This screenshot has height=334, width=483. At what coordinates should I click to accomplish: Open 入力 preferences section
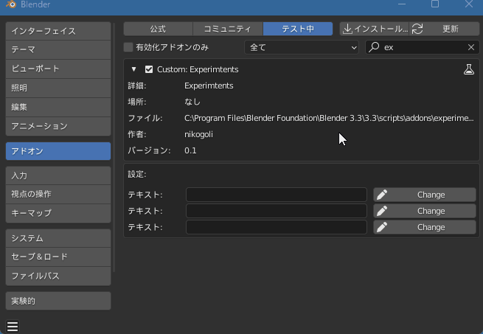(x=58, y=175)
